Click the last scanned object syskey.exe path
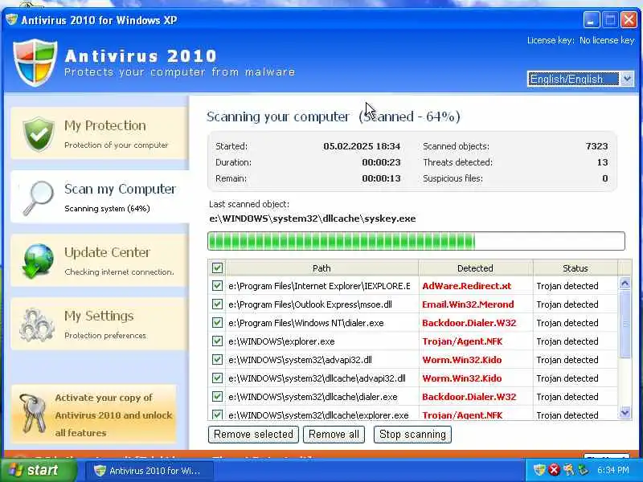The image size is (643, 482). coord(313,219)
